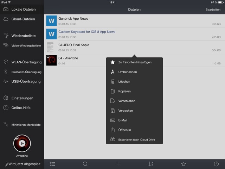
Task: Collapse sidebar with Minimieren Menüleiste
Action: [22, 125]
